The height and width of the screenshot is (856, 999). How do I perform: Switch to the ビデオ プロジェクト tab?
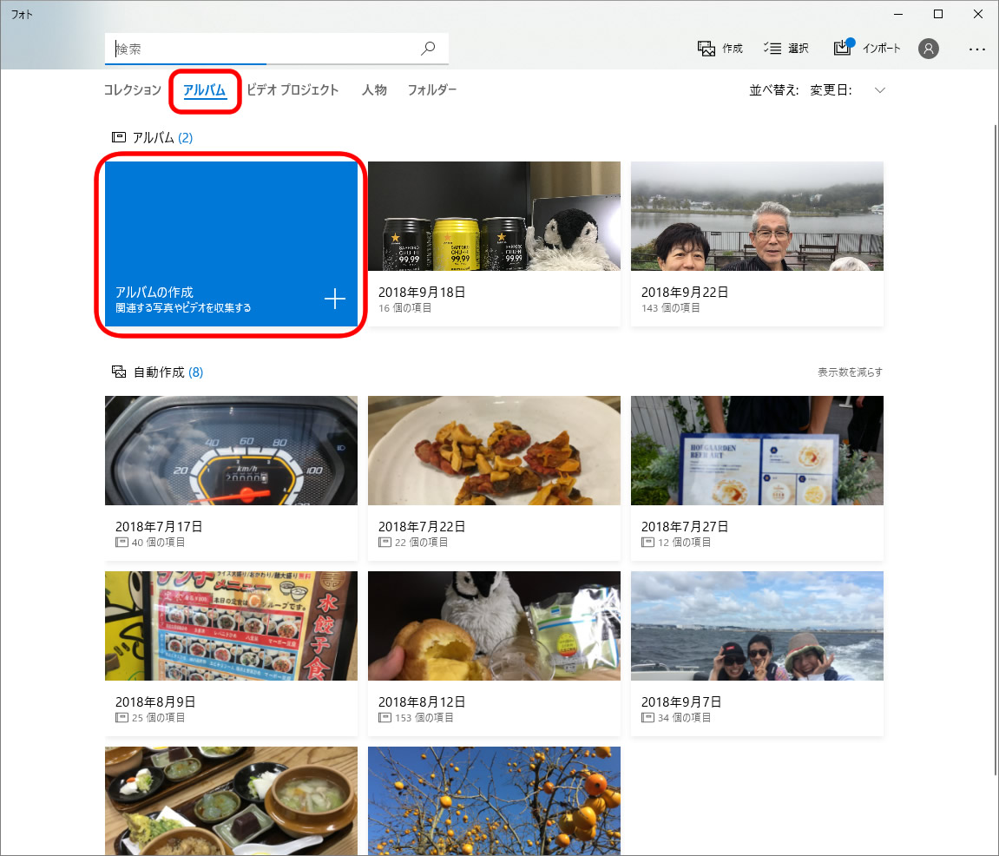point(292,90)
